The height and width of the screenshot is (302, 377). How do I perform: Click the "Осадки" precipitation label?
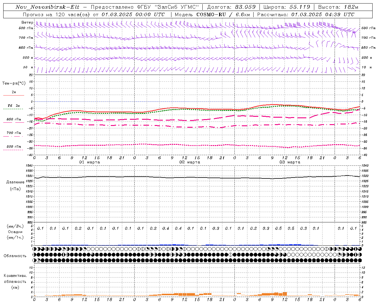click(x=15, y=232)
